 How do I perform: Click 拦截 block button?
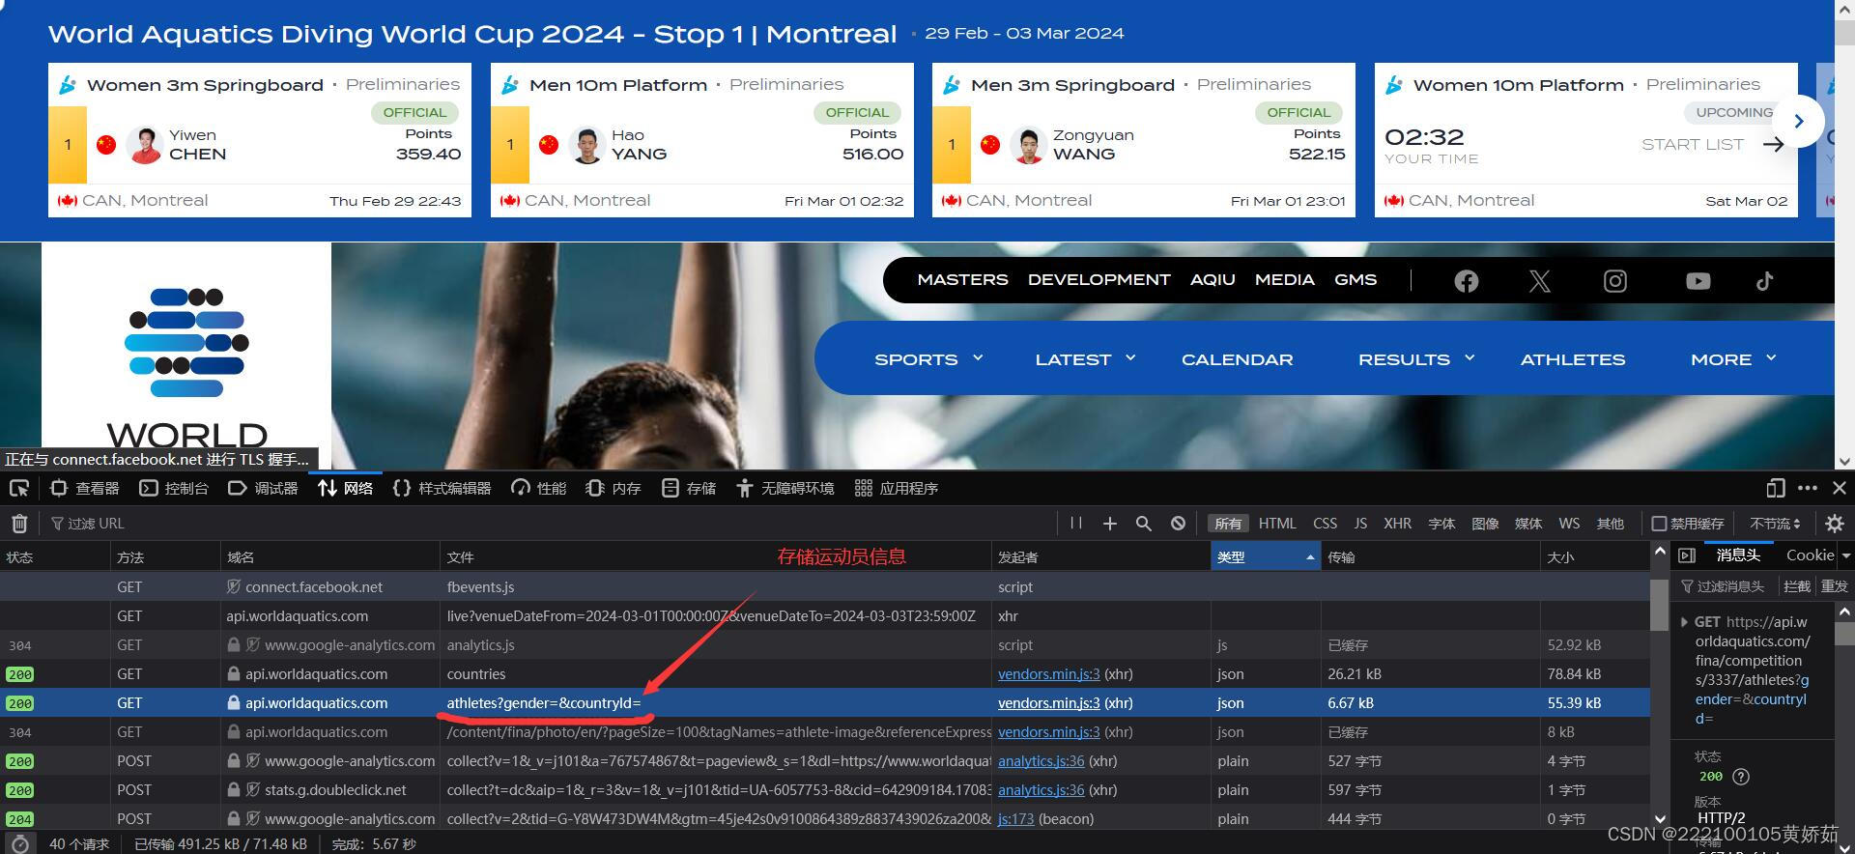pos(1796,586)
